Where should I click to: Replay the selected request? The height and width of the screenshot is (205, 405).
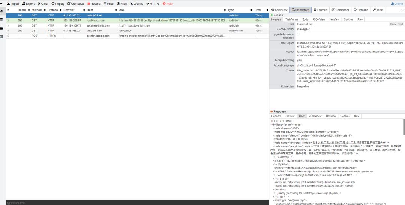58,4
